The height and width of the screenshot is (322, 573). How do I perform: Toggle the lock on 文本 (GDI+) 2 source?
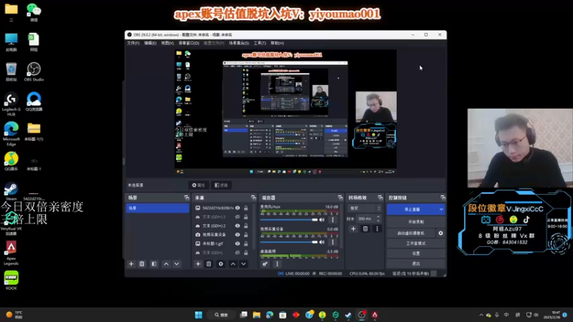pyautogui.click(x=246, y=225)
